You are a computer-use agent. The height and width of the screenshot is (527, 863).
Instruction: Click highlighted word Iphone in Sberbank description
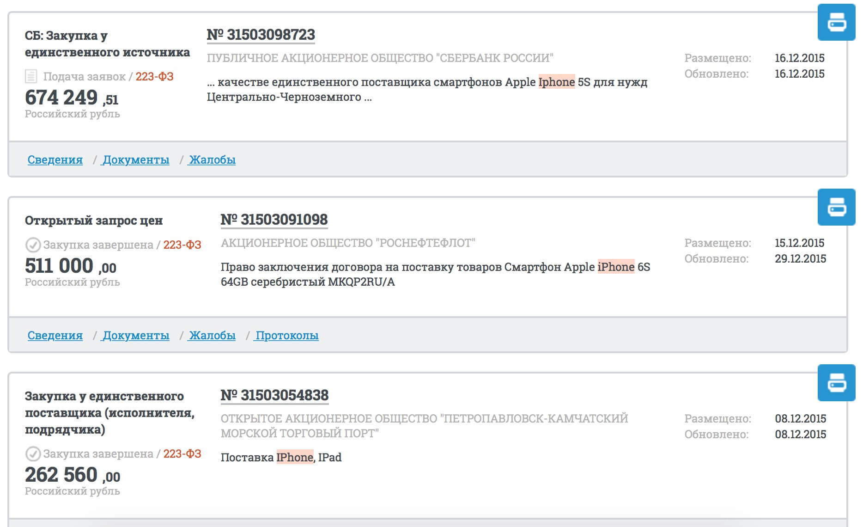coord(557,82)
